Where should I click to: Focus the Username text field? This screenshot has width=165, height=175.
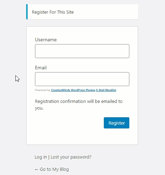click(82, 51)
